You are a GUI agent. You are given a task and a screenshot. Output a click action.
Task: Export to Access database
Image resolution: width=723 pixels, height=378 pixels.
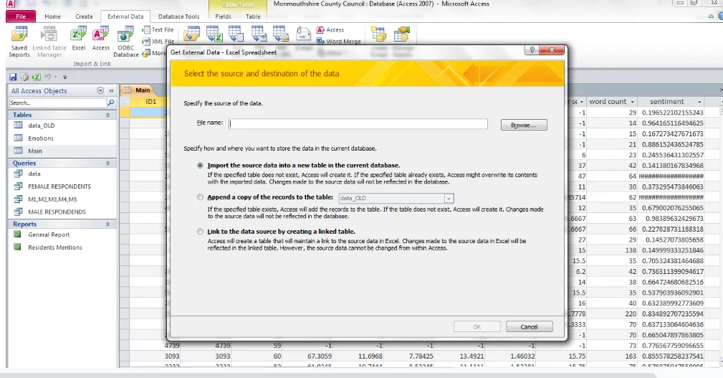tap(330, 30)
